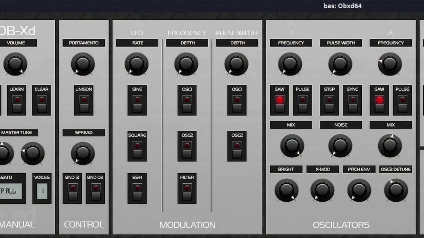Enable oscillator 1 PULSE switch

coord(302,104)
